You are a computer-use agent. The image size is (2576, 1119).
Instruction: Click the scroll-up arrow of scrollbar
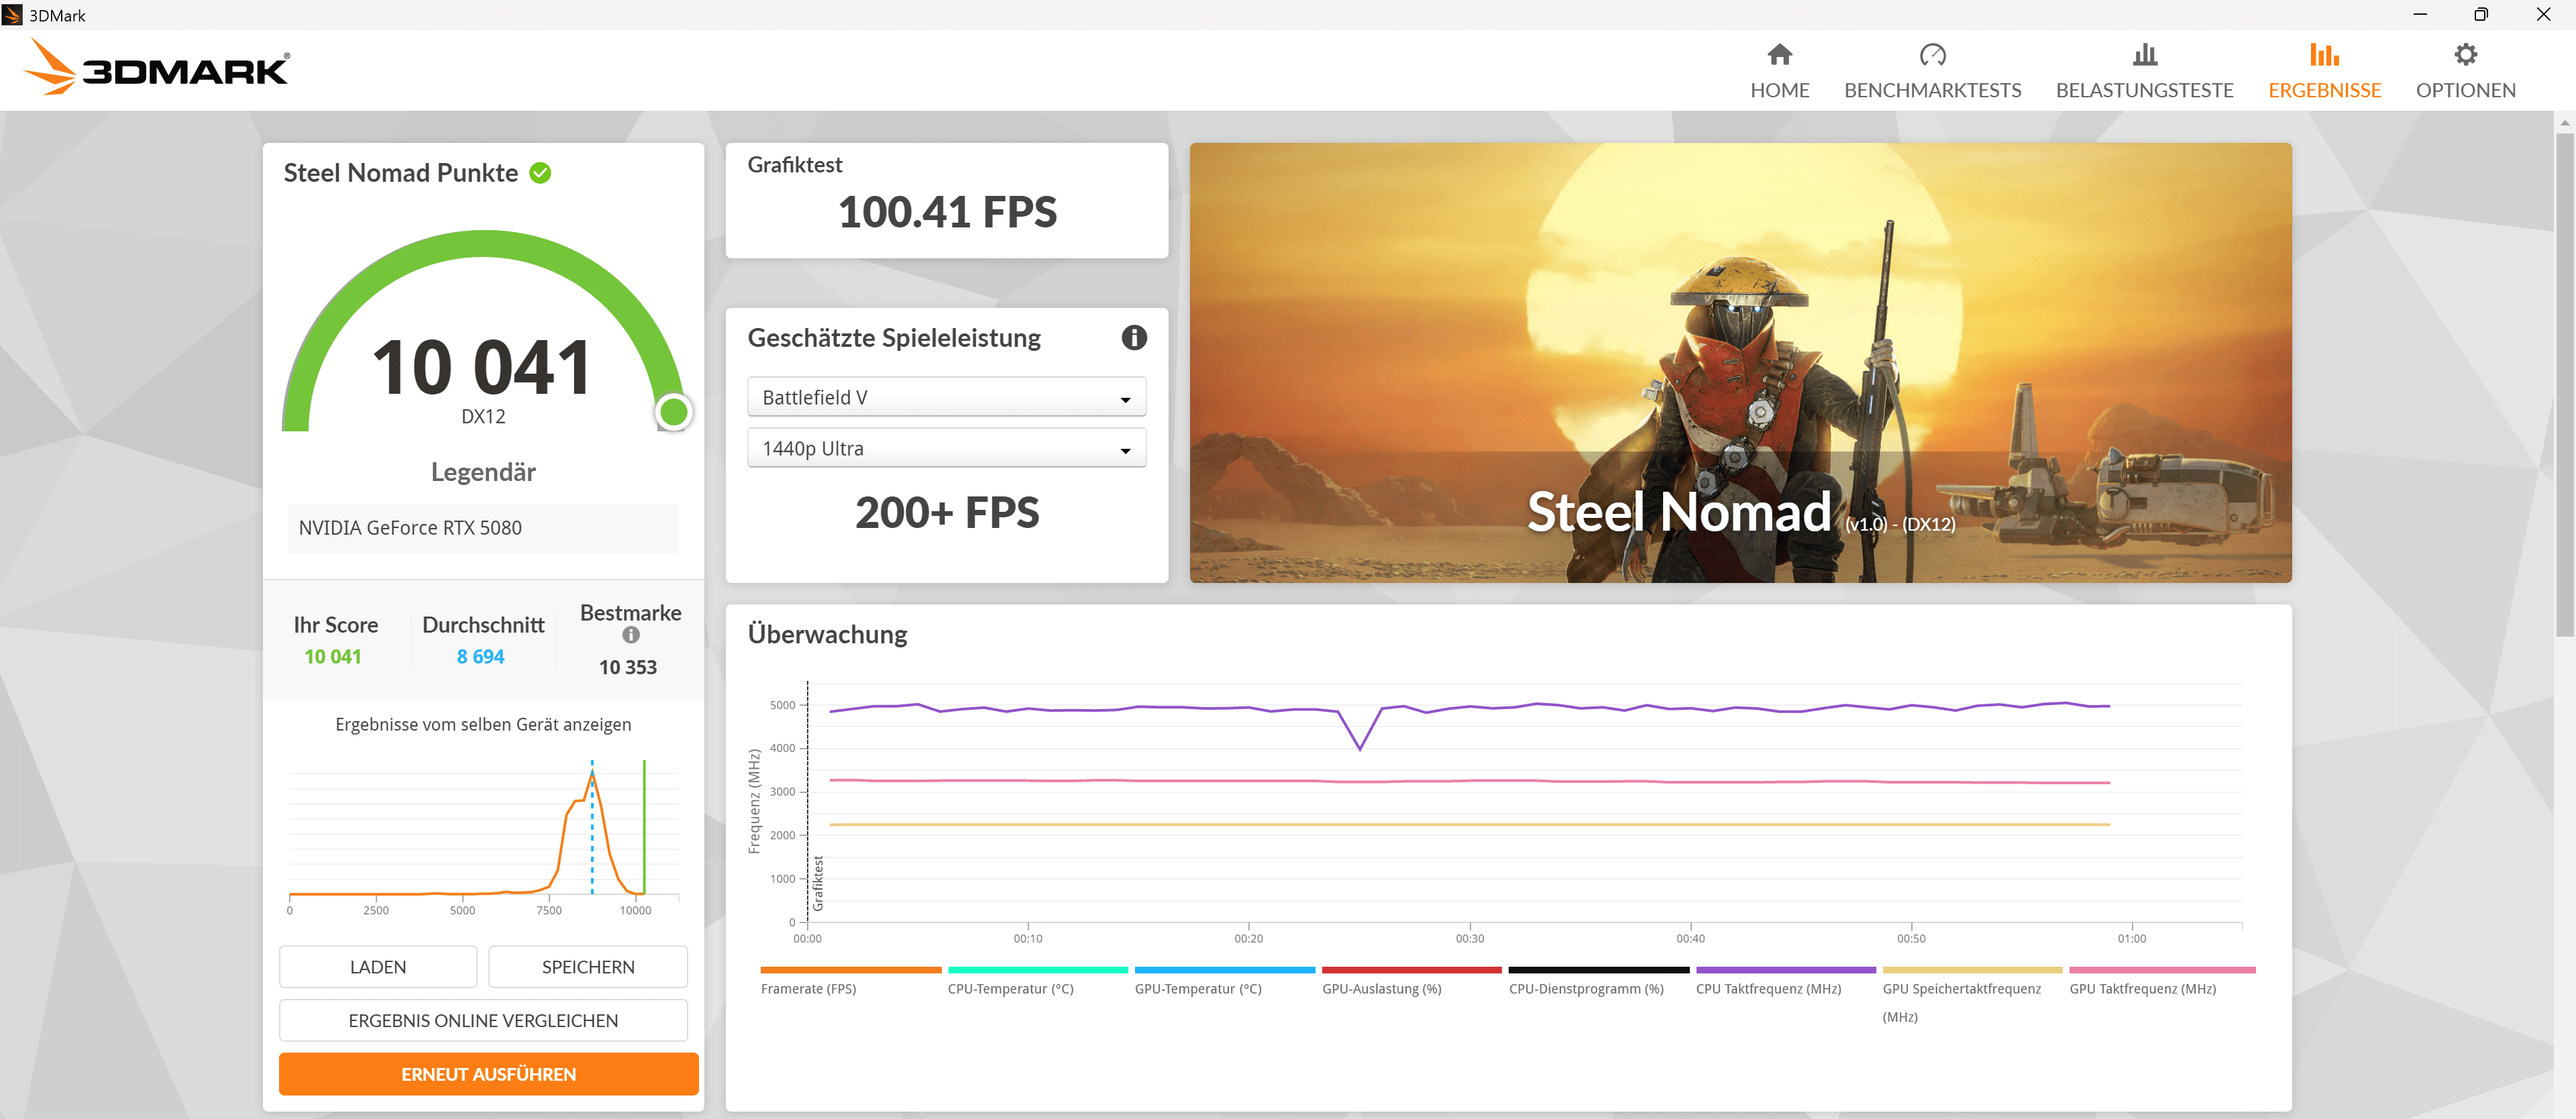point(2564,122)
